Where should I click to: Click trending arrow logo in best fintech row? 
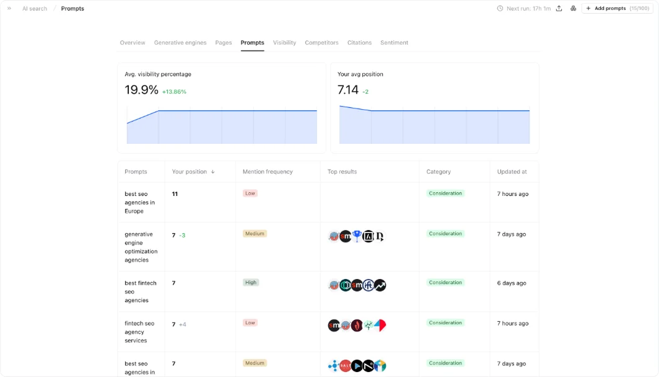[x=380, y=285]
